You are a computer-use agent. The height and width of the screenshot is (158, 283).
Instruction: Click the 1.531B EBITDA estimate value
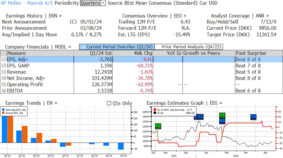tap(105, 91)
